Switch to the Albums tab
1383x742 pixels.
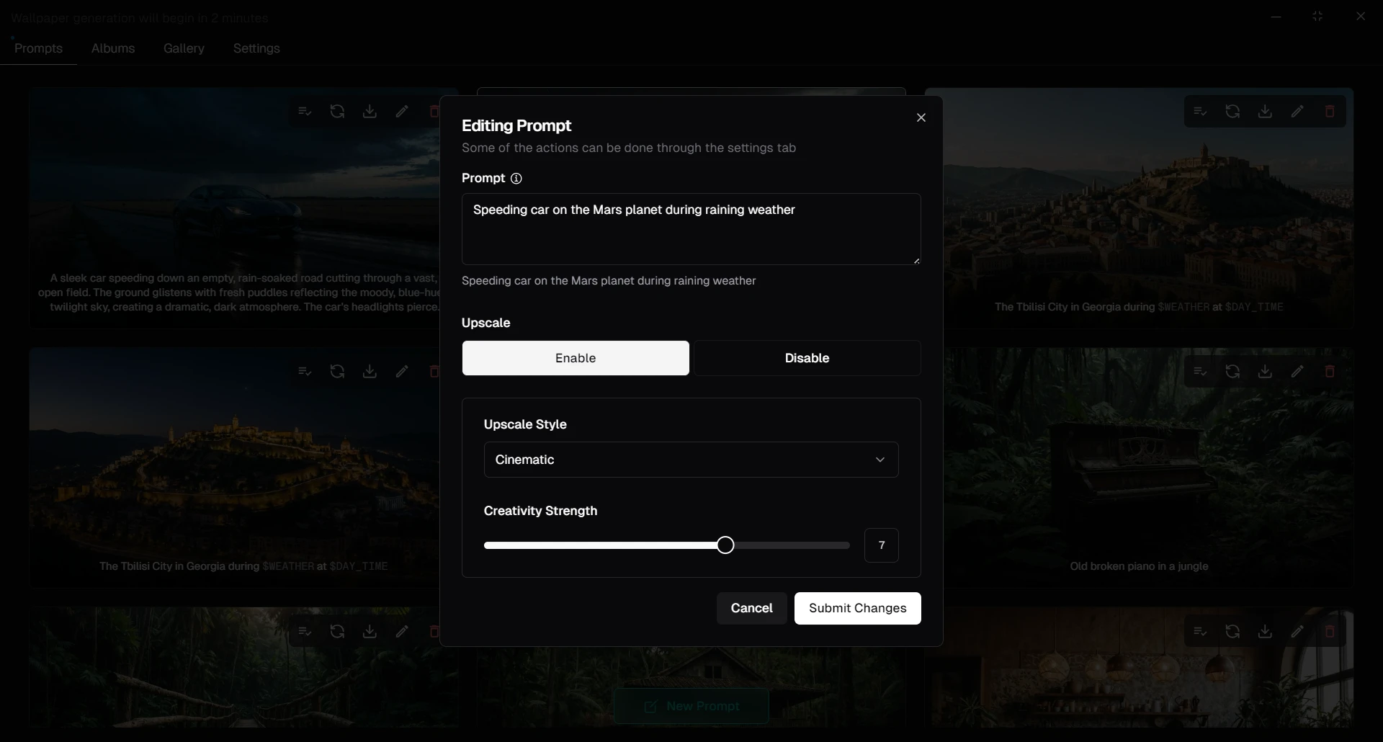point(113,48)
